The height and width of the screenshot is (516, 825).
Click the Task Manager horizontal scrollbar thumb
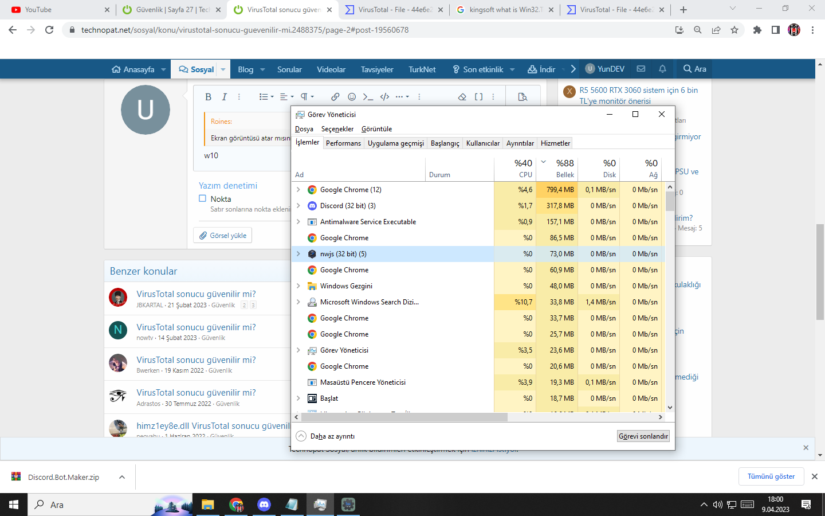coord(403,417)
